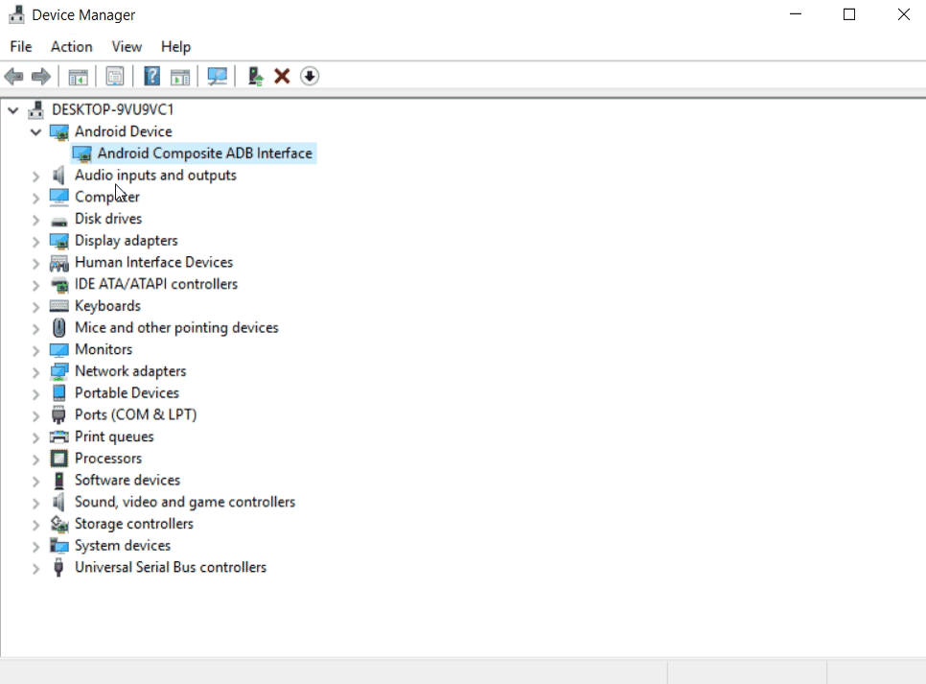The image size is (926, 684).
Task: Click the Print queues printer icon
Action: pyautogui.click(x=59, y=436)
